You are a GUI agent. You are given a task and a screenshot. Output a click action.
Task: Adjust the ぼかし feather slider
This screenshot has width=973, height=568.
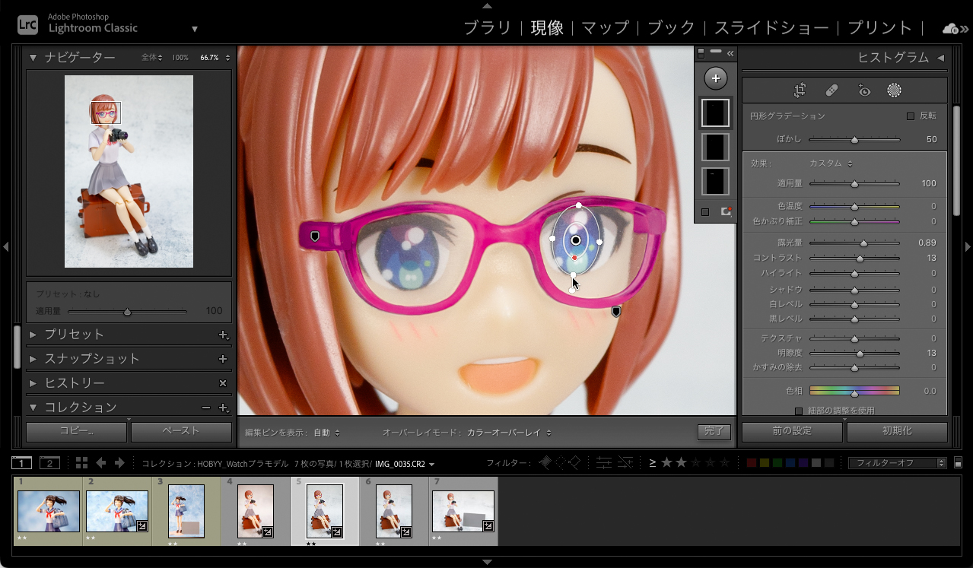tap(854, 140)
